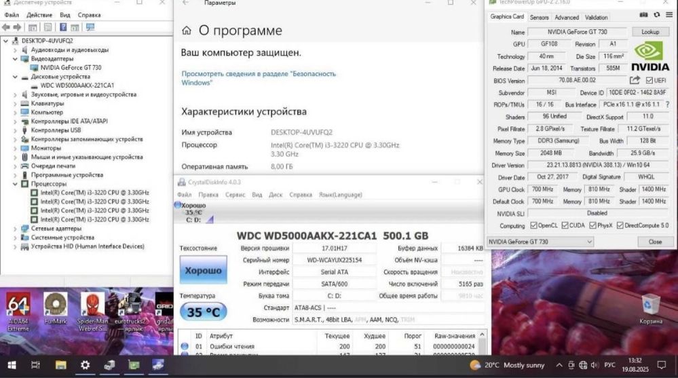Image resolution: width=678 pixels, height=378 pixels.
Task: Click the Task View taskbar icon
Action: point(35,366)
